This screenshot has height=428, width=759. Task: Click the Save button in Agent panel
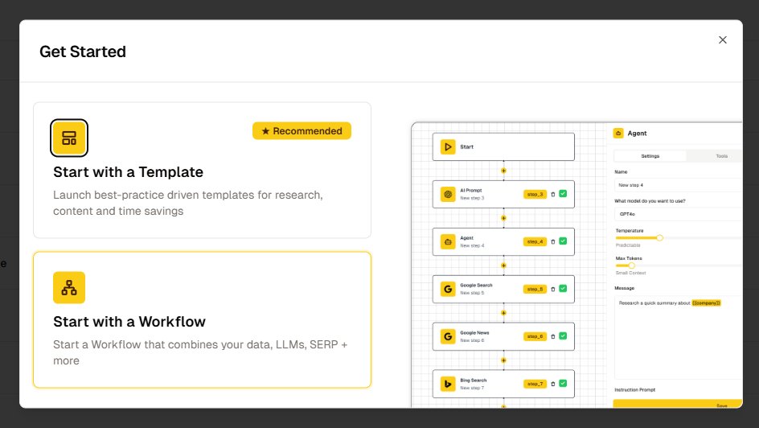pos(678,404)
